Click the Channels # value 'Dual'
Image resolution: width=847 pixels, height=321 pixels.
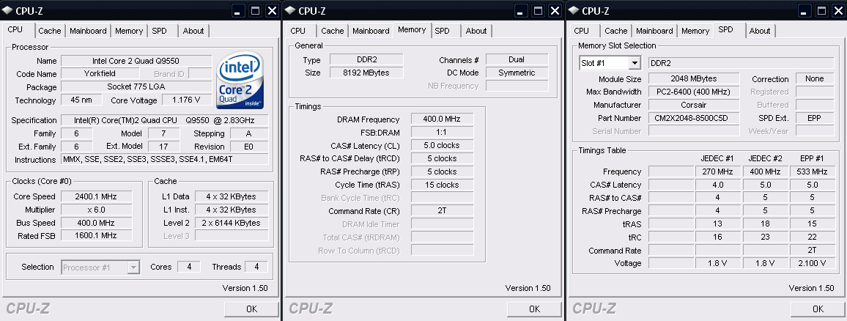517,59
